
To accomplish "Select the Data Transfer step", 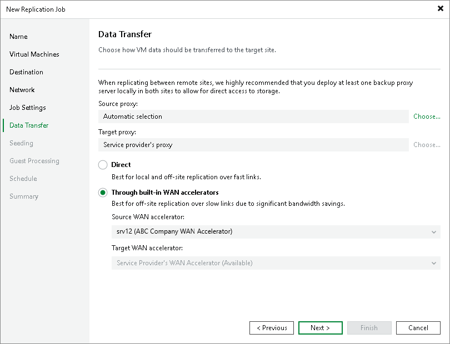I will click(28, 125).
